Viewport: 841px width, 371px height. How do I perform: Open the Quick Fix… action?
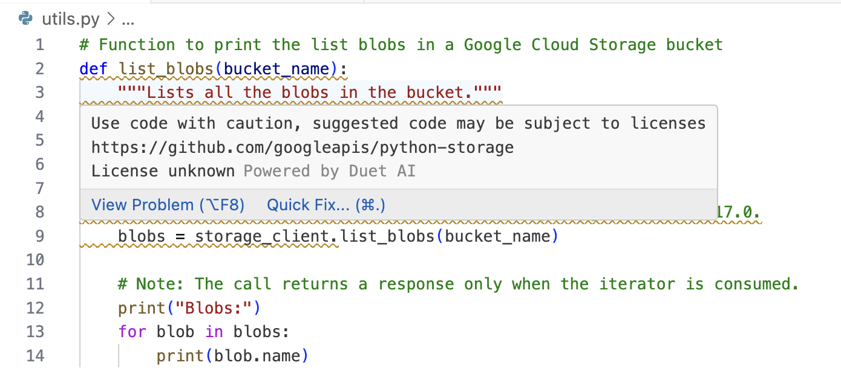click(x=326, y=205)
